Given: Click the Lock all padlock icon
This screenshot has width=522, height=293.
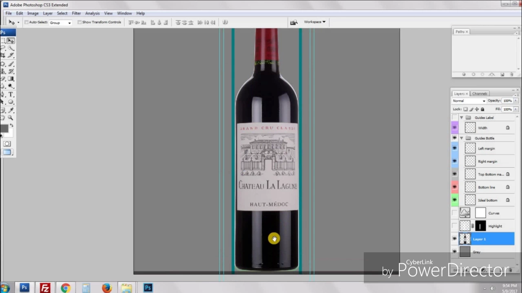Looking at the screenshot, I should coord(482,109).
